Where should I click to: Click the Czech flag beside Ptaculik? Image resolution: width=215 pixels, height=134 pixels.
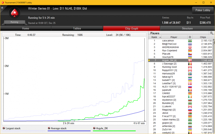(x=190, y=54)
